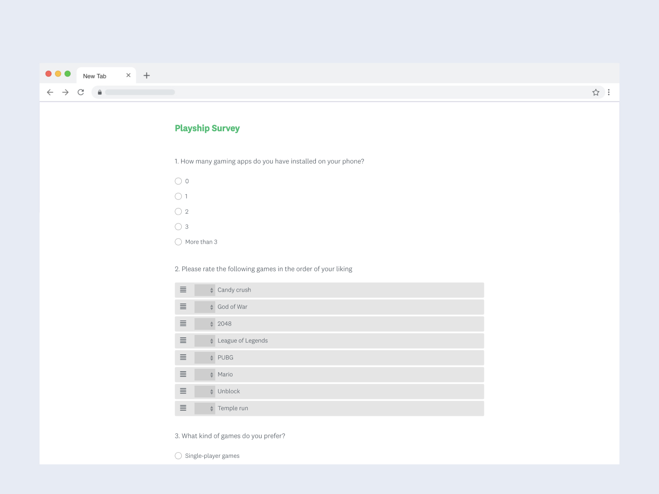Click the padlock icon in address bar
Viewport: 659px width, 494px height.
click(100, 92)
